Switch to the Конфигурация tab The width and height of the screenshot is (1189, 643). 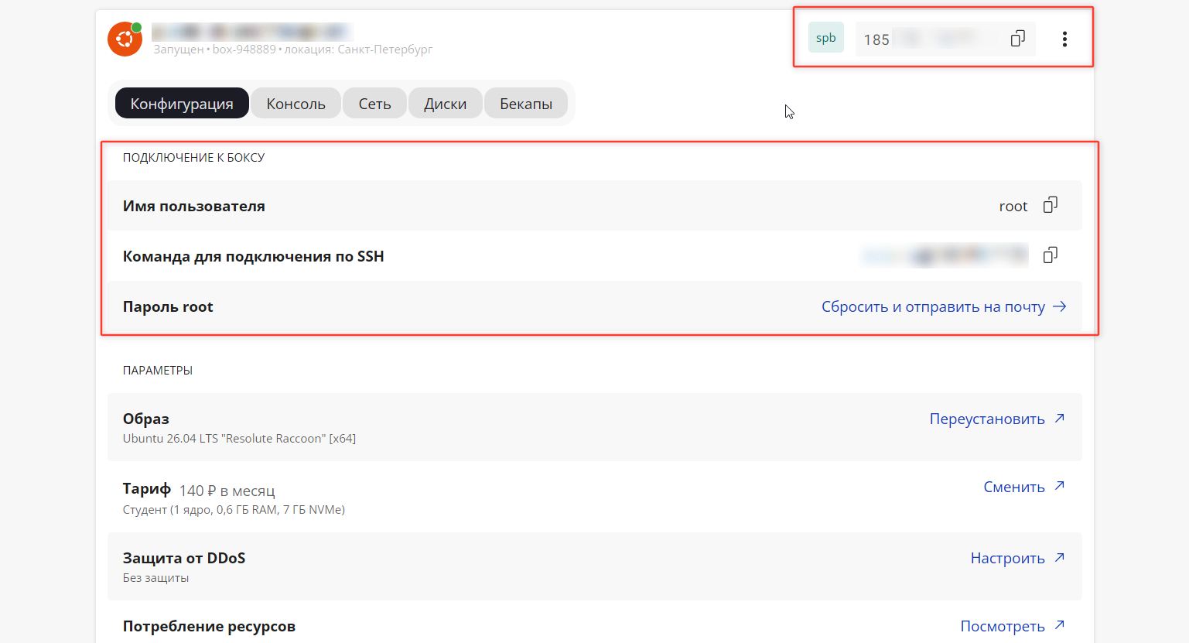(x=182, y=104)
